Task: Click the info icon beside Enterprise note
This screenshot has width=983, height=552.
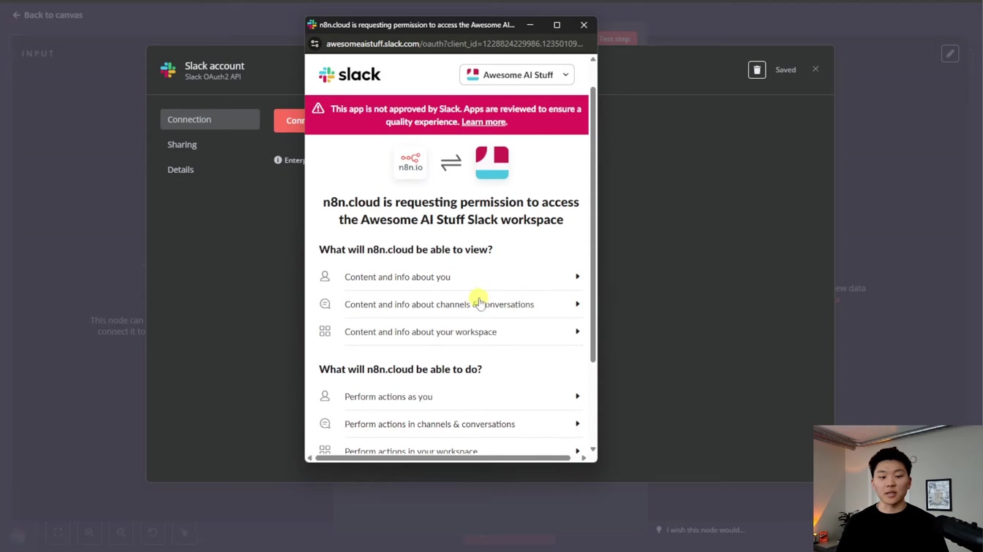Action: 278,160
